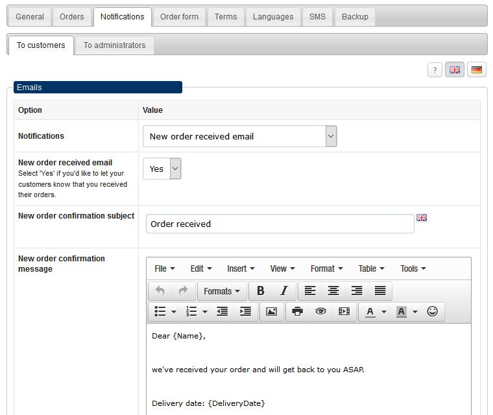Viewport: 493px width, 415px height.
Task: Open the text color picker arrow
Action: (384, 312)
